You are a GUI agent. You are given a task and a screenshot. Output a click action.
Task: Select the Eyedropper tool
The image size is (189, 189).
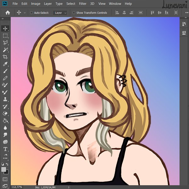[5, 64]
